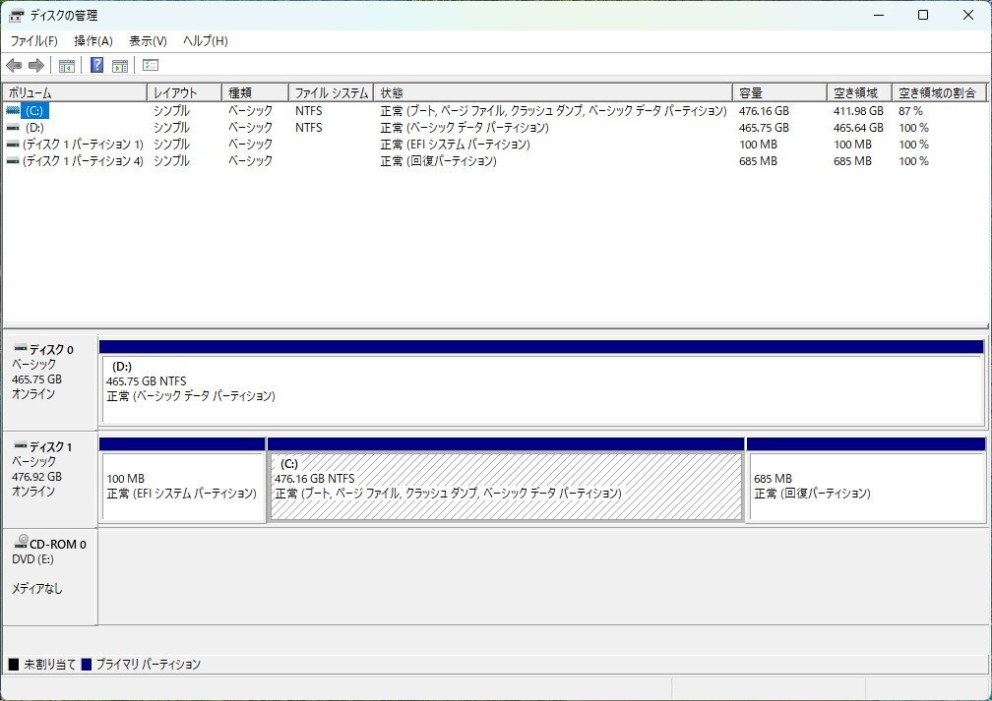Click NTFS in the (C:) list row

[309, 111]
